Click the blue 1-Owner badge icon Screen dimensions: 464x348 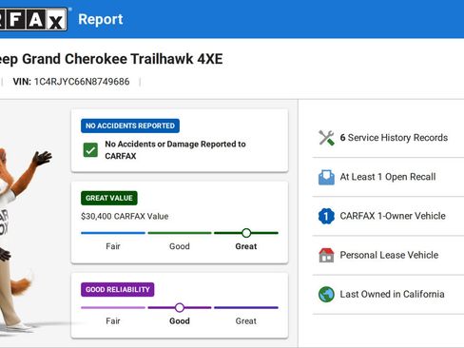click(x=326, y=216)
